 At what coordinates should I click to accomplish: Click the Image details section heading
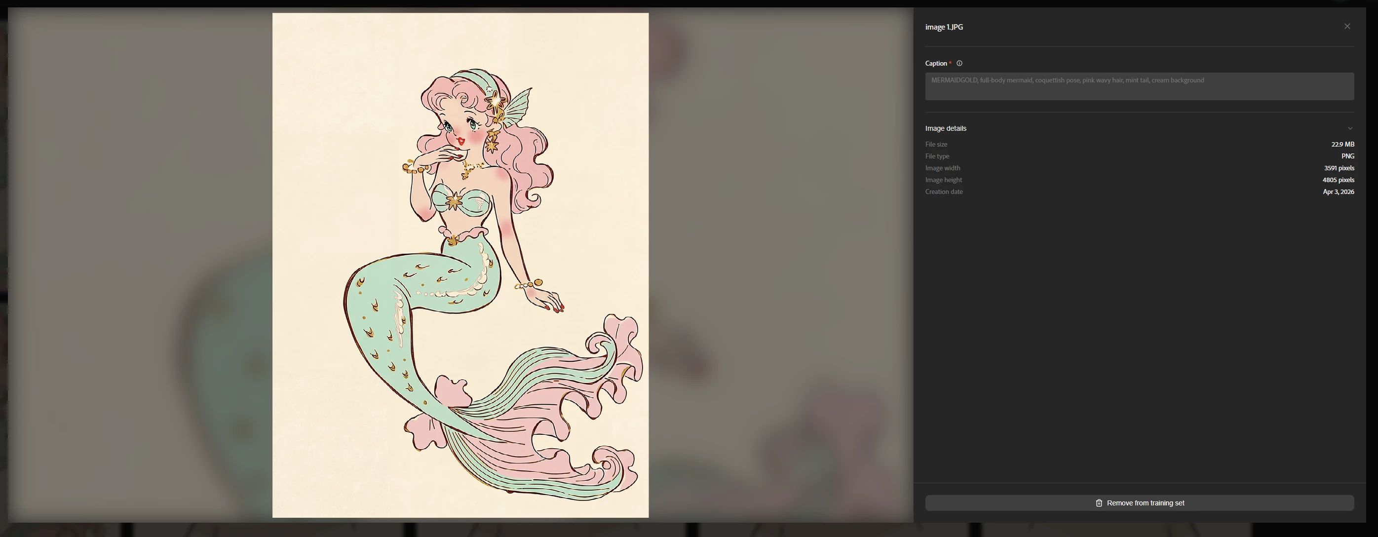point(945,128)
